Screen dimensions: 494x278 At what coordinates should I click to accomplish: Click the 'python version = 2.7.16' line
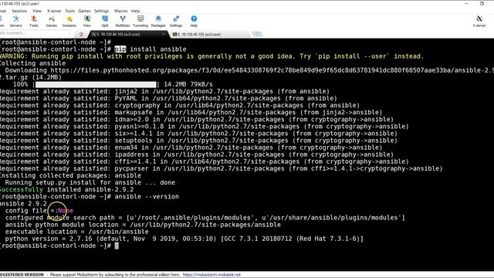coord(184,239)
